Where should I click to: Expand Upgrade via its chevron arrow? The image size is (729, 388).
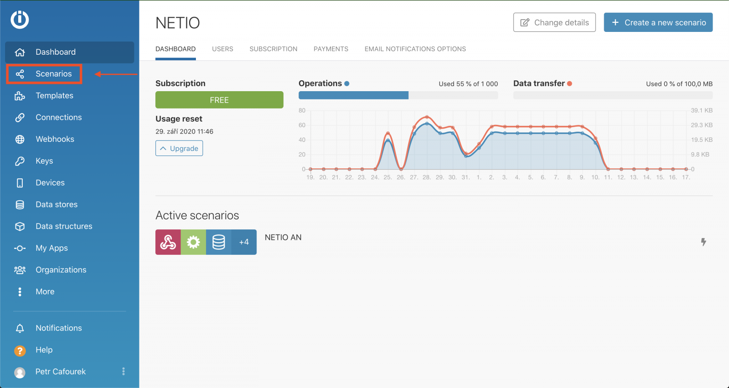[x=163, y=149]
